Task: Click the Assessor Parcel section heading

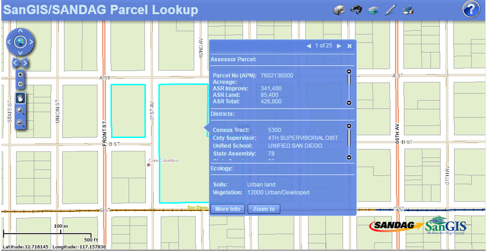Action: point(233,60)
